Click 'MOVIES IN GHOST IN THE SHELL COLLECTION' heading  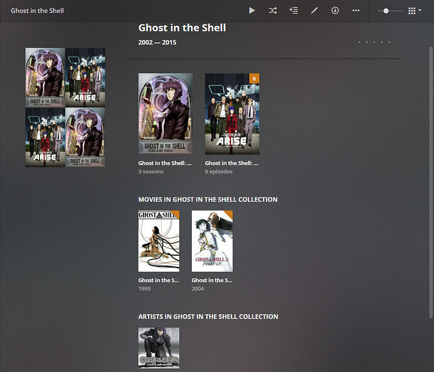click(x=208, y=199)
